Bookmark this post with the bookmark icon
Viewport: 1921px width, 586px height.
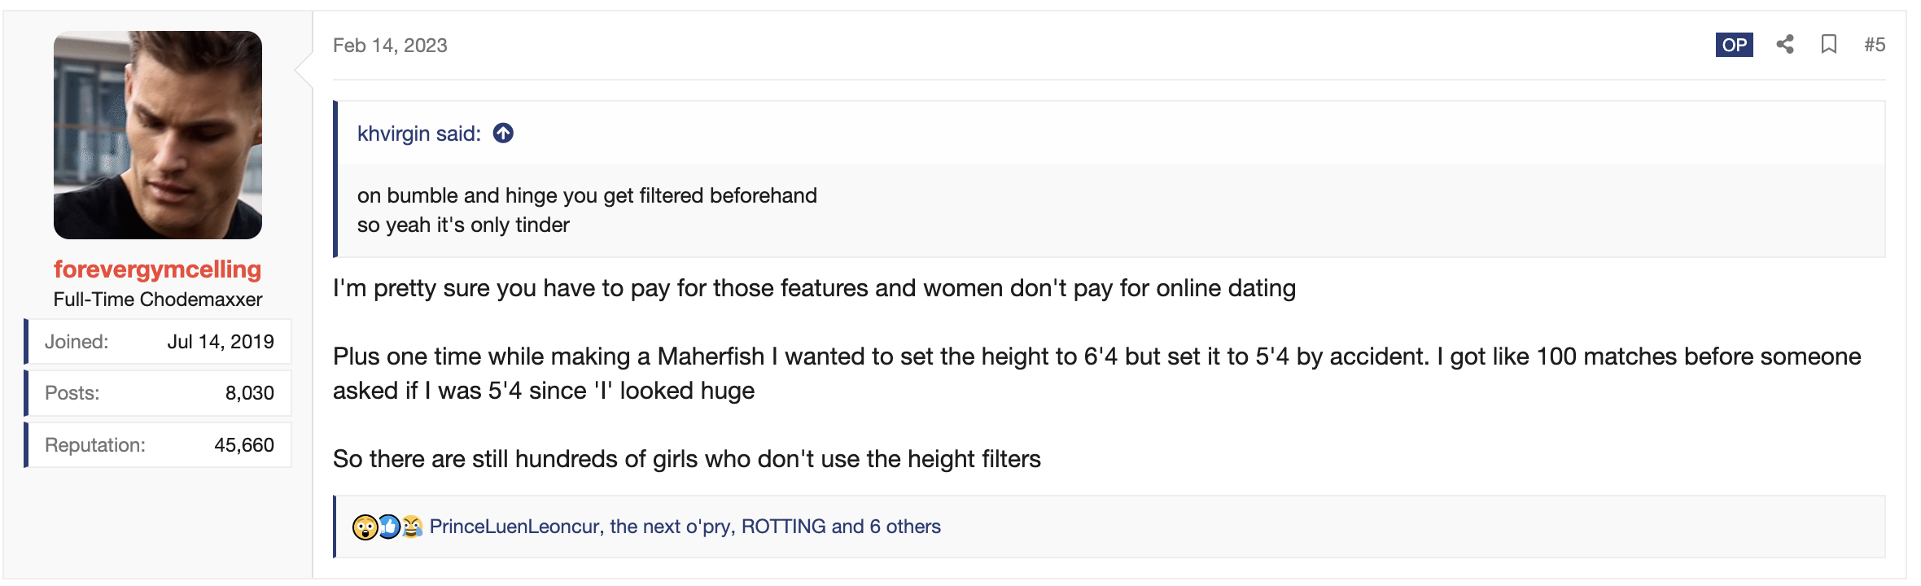[1829, 45]
